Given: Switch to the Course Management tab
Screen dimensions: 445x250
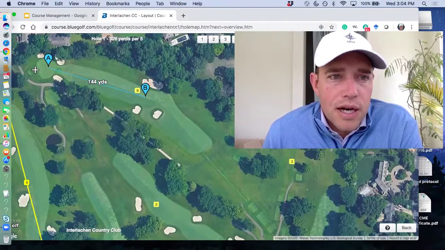Looking at the screenshot, I should (x=59, y=16).
